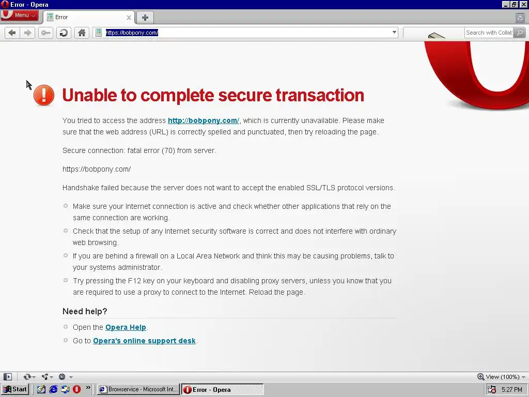Click the Windows Start button
The height and width of the screenshot is (397, 529).
[x=15, y=389]
